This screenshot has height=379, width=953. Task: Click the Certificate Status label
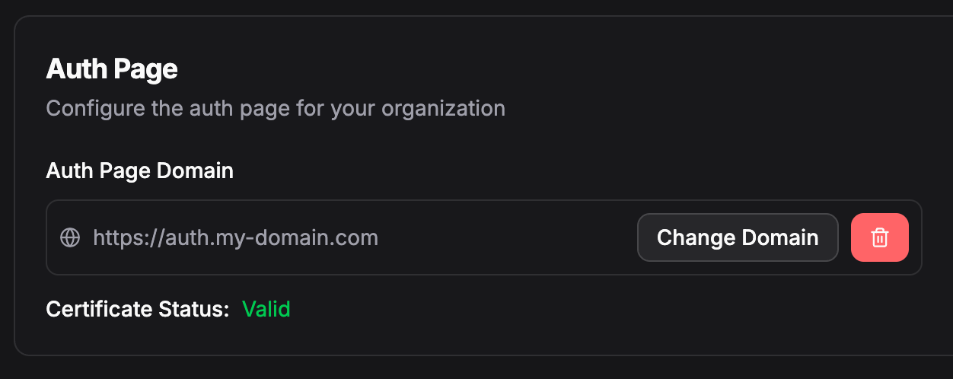(137, 309)
